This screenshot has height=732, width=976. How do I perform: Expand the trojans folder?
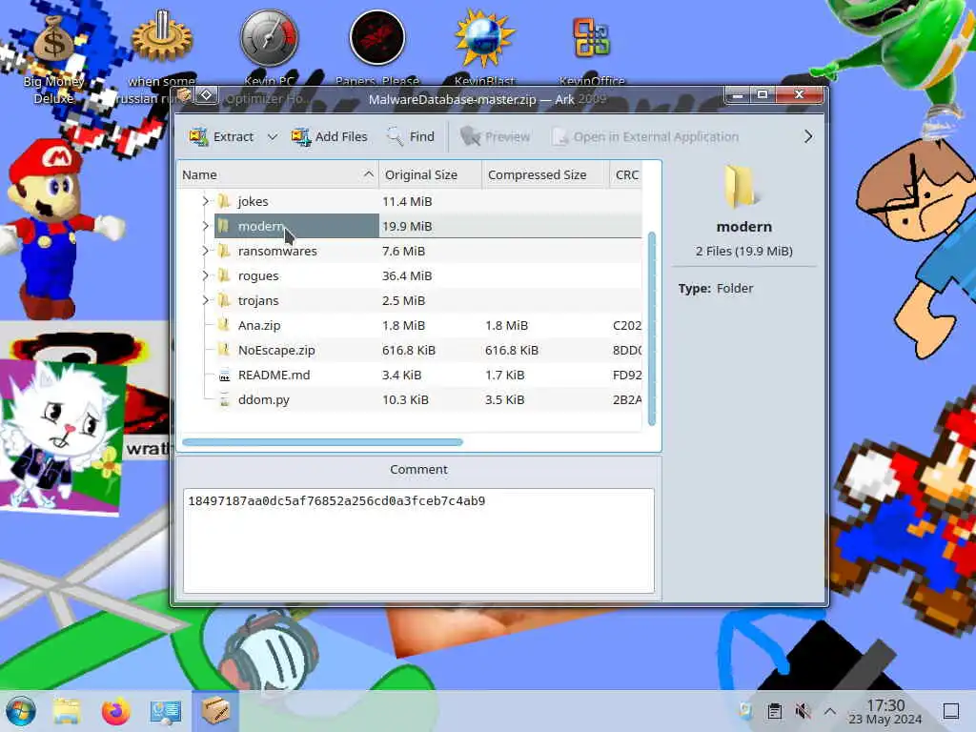[x=205, y=300]
